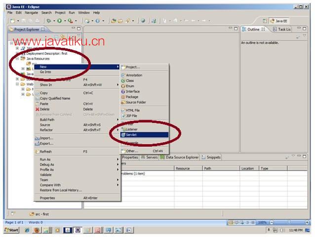
Task: Choose HTML File in the submenu
Action: [144, 110]
